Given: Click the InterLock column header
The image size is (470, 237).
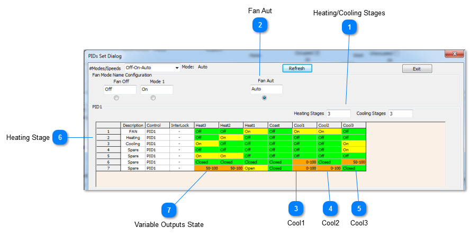Looking at the screenshot, I should click(182, 125).
